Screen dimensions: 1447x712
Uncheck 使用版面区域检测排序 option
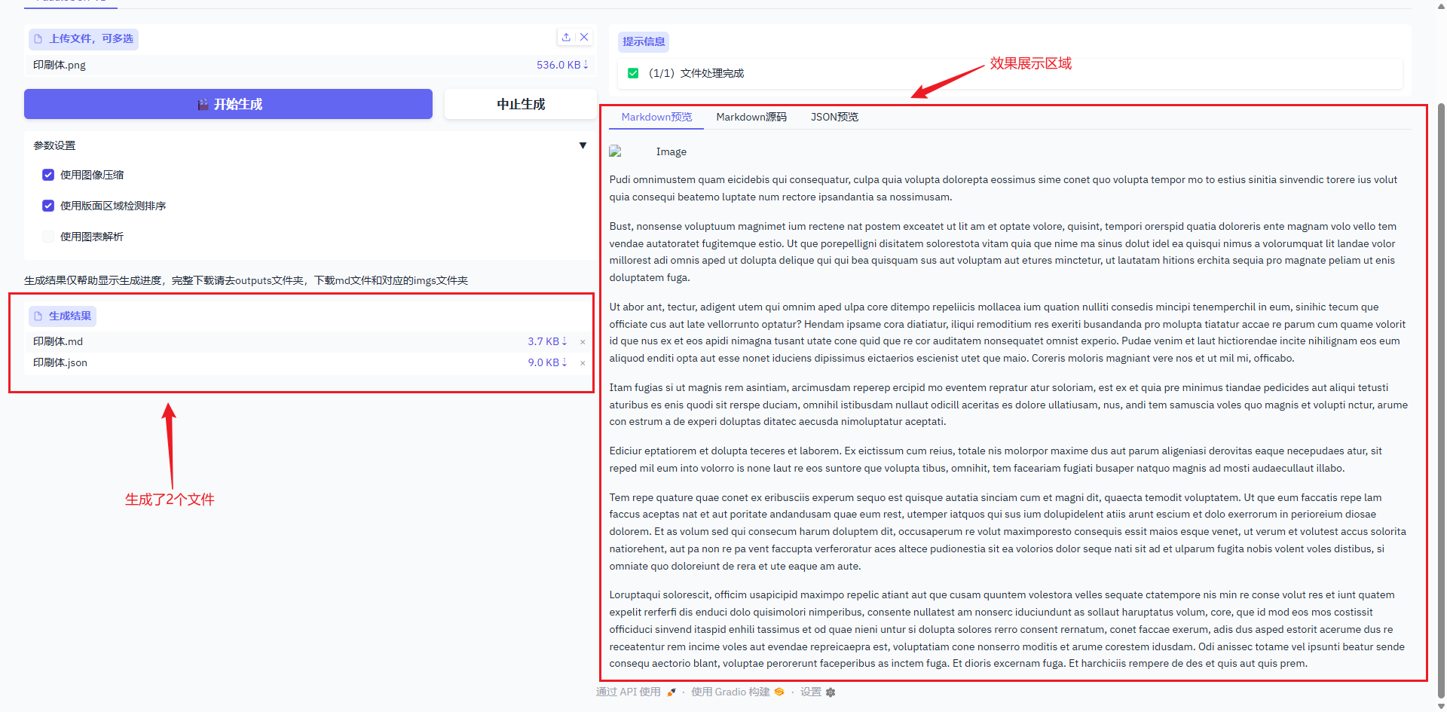tap(48, 206)
